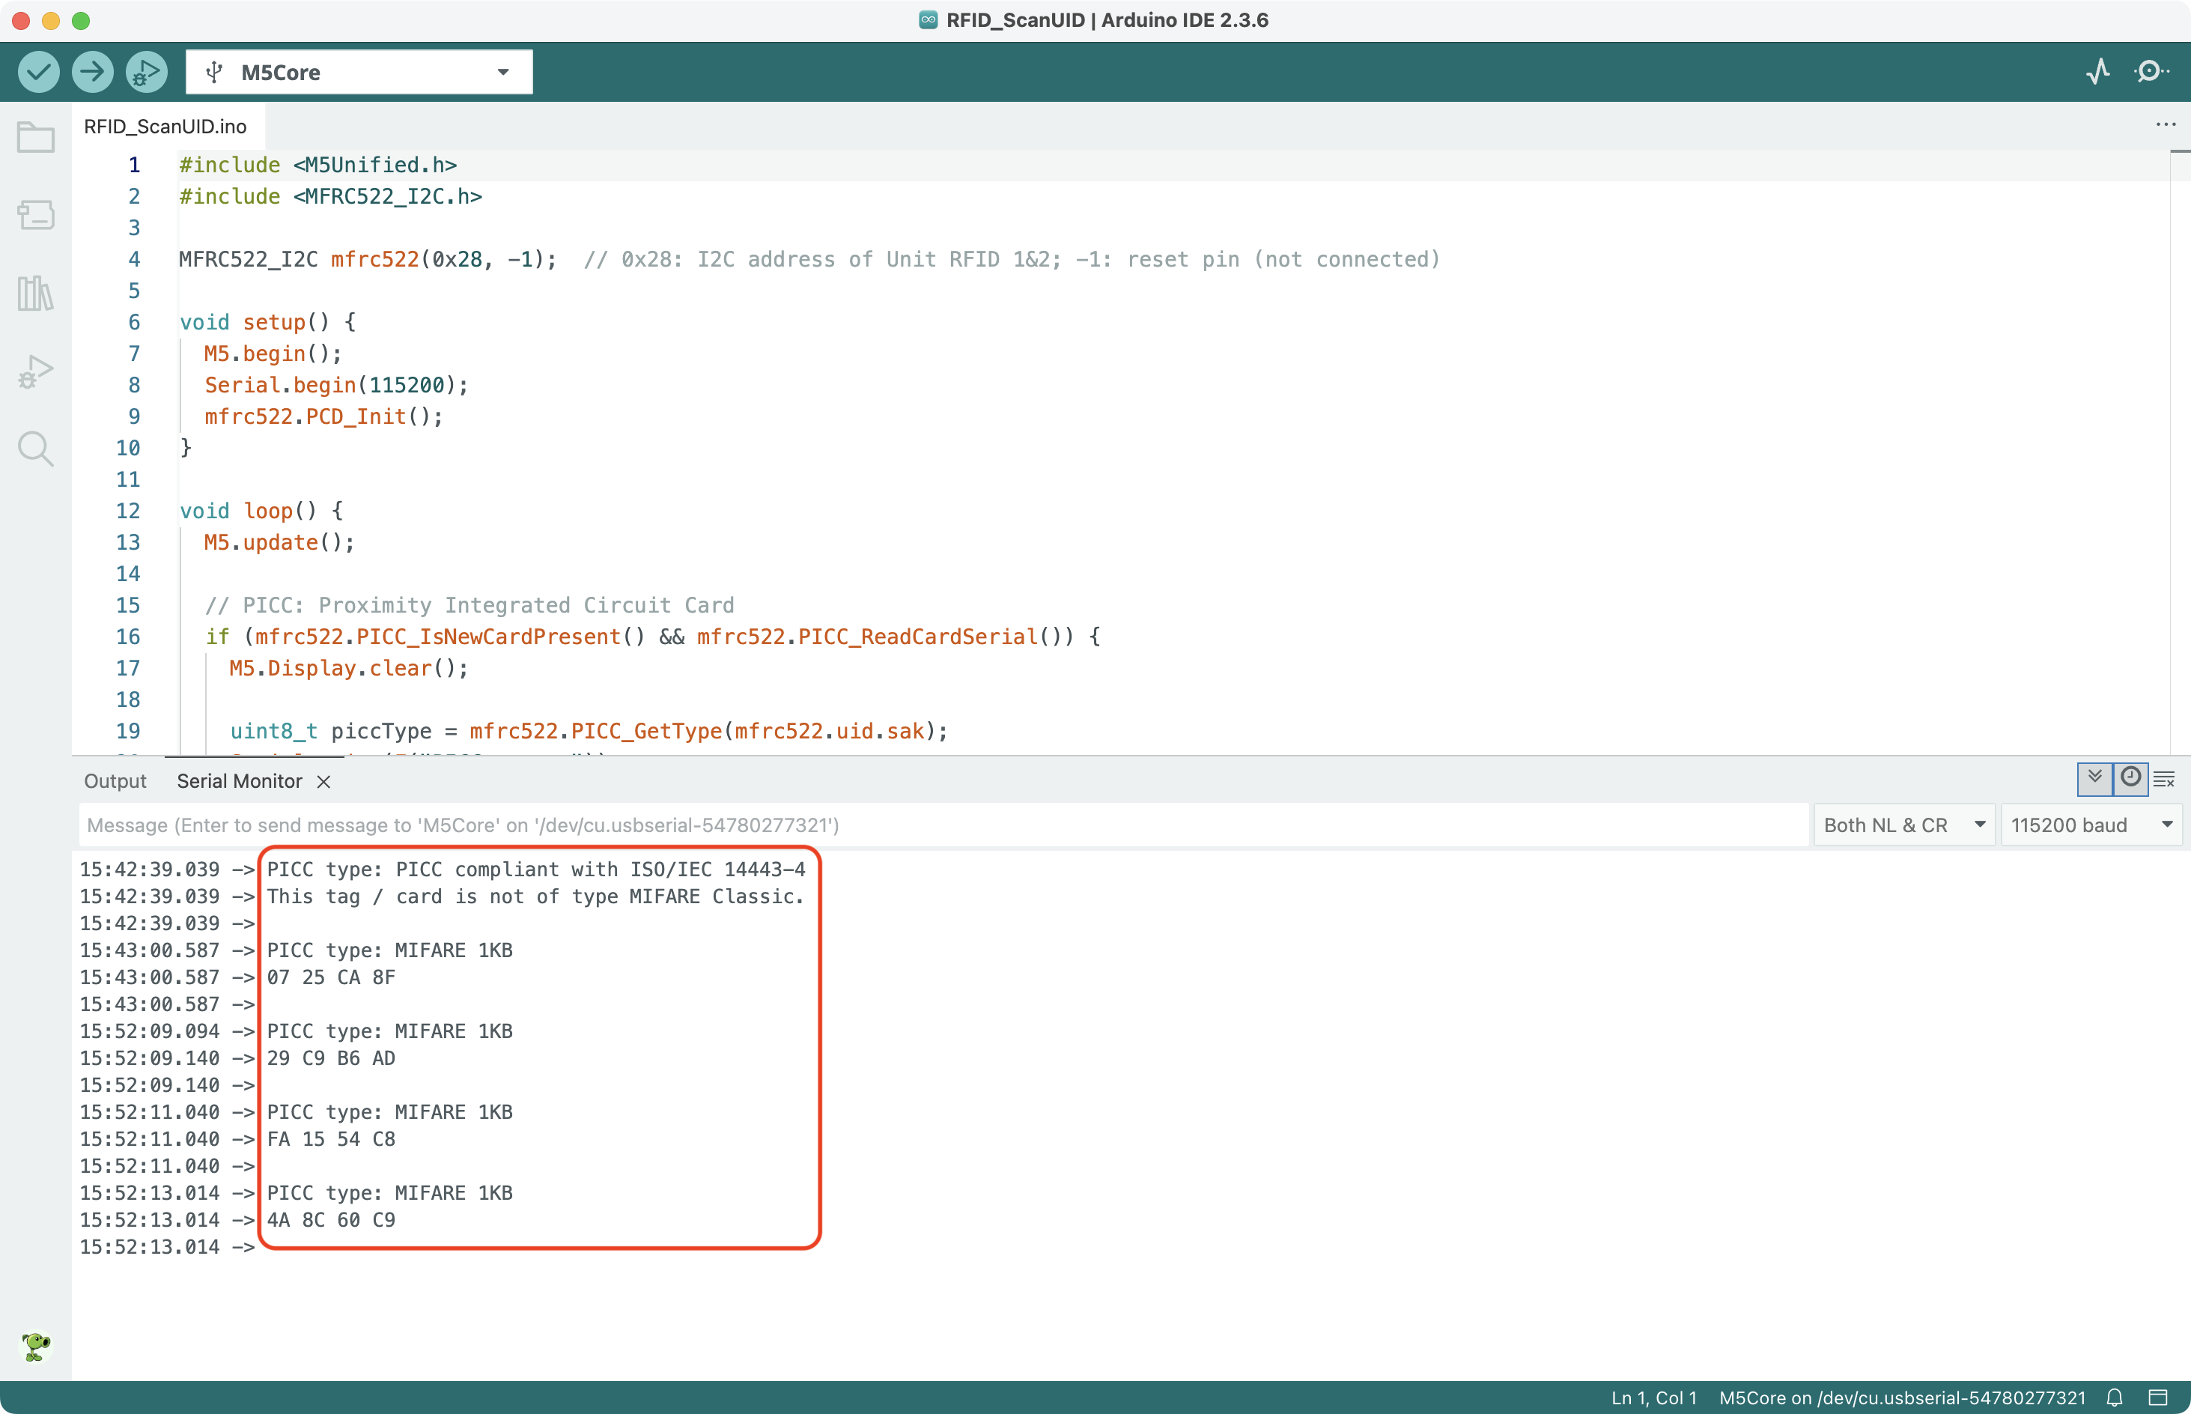The height and width of the screenshot is (1414, 2191).
Task: Click the UID '07 25 CA 8F' in serial output
Action: coord(332,977)
